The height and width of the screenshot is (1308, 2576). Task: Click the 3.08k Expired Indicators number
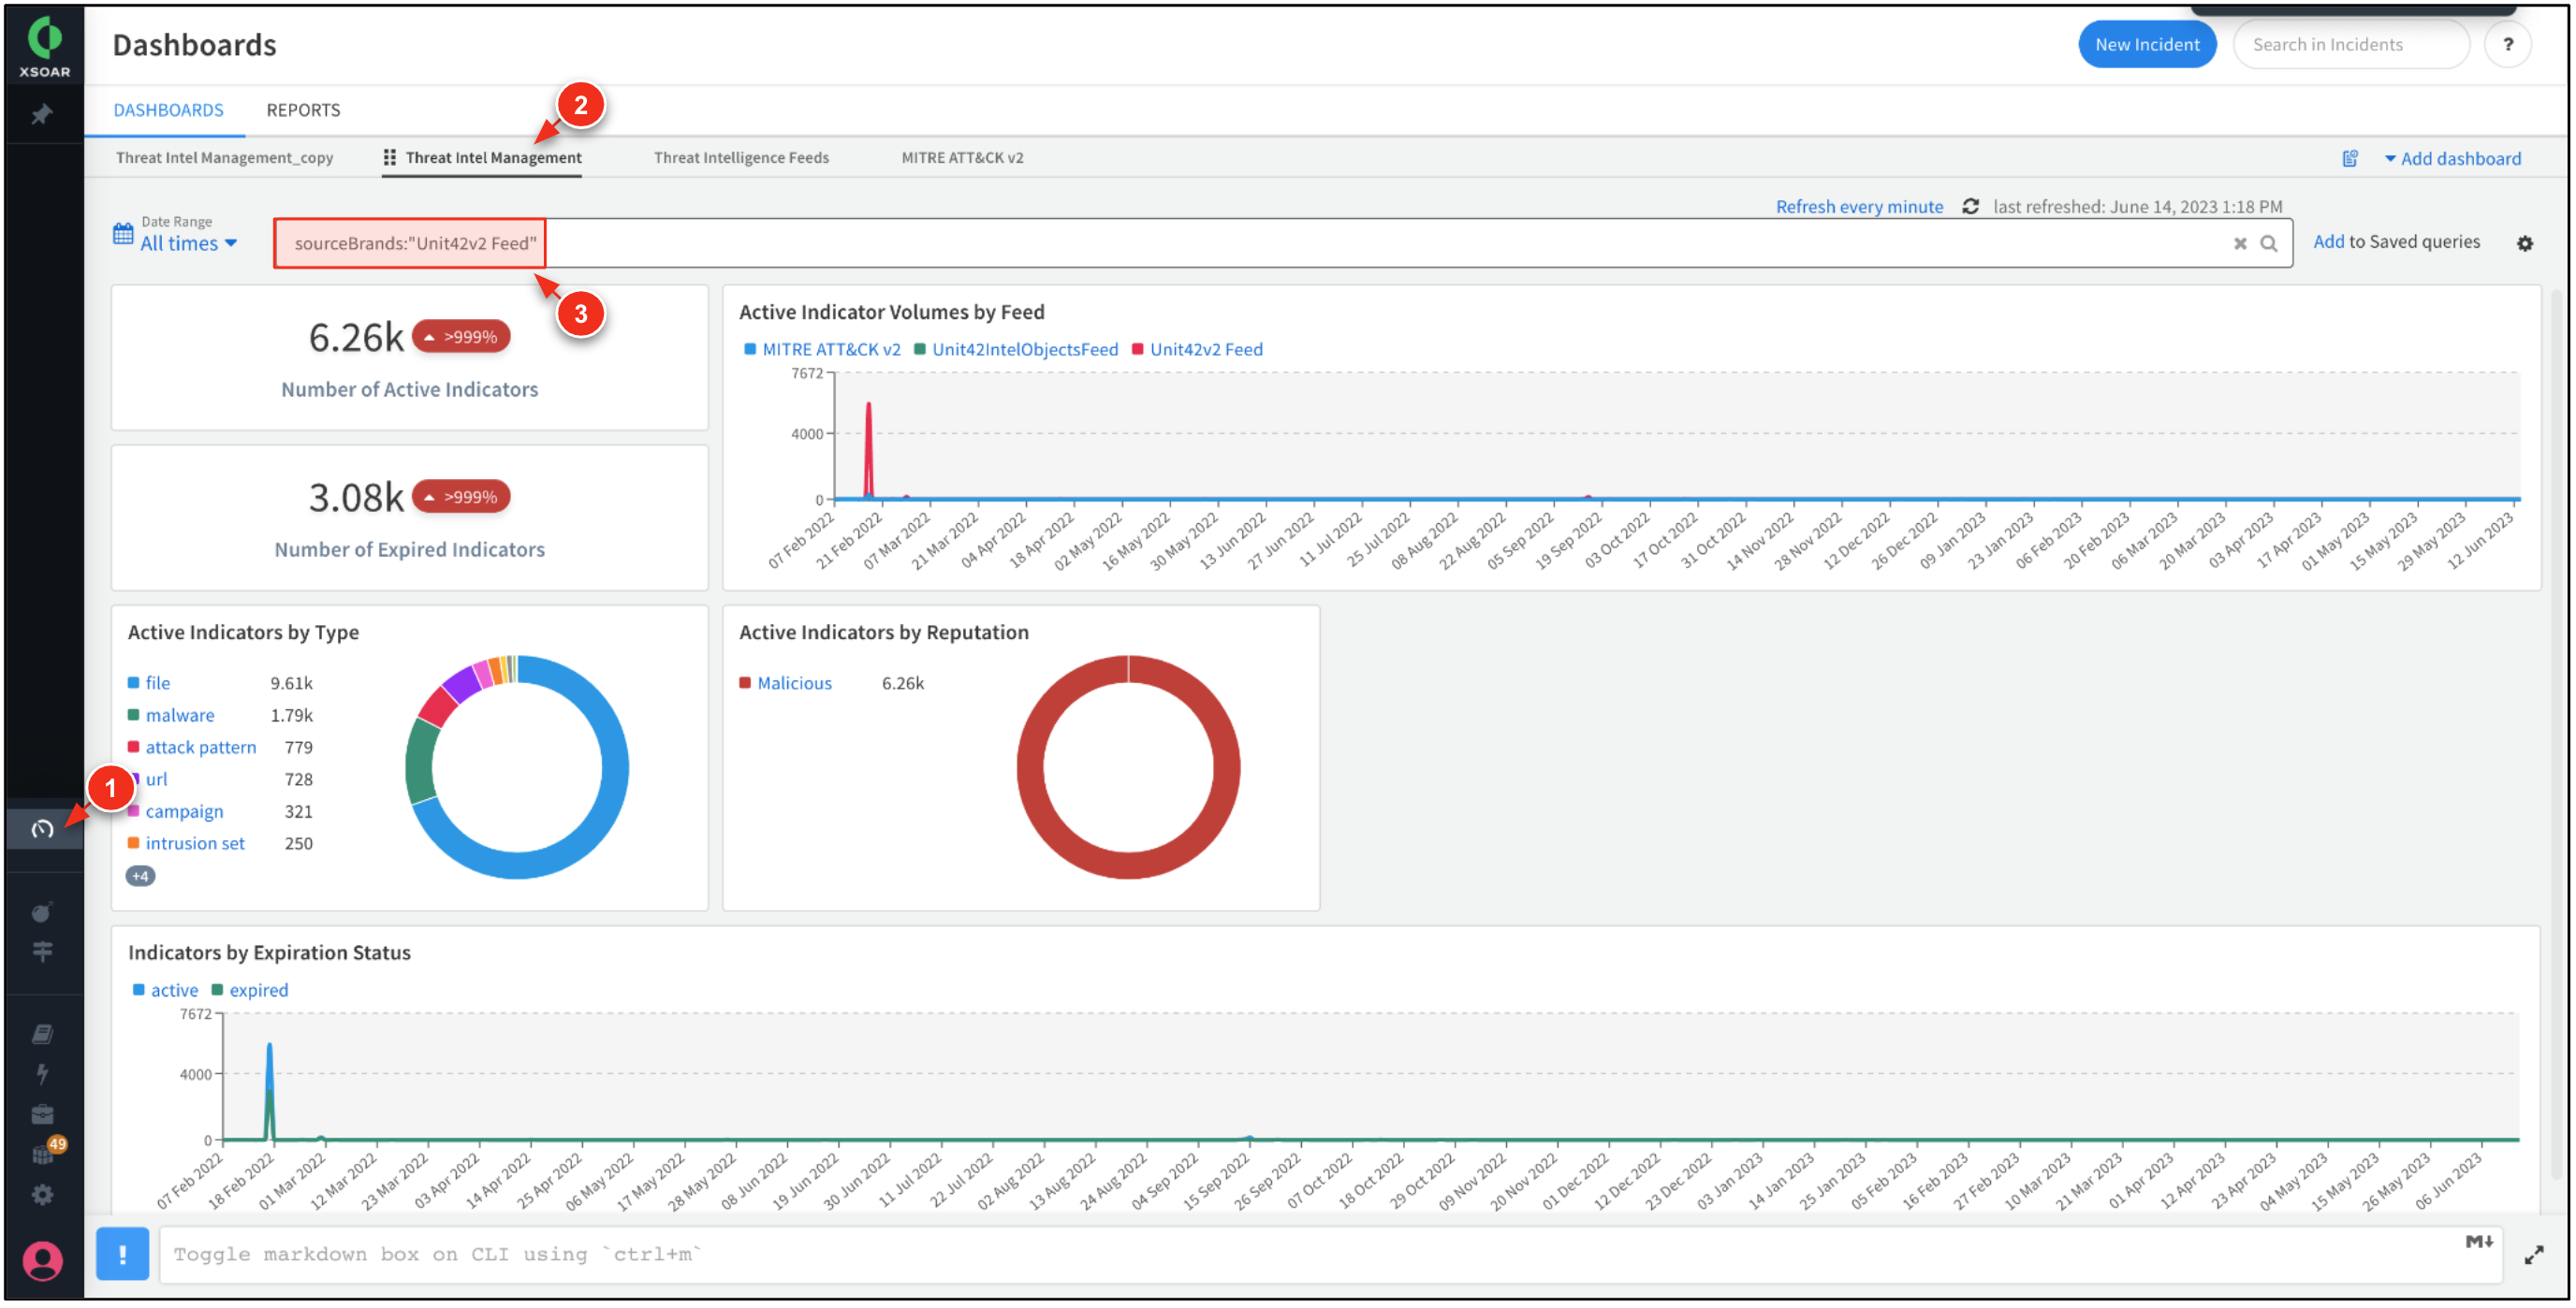355,498
